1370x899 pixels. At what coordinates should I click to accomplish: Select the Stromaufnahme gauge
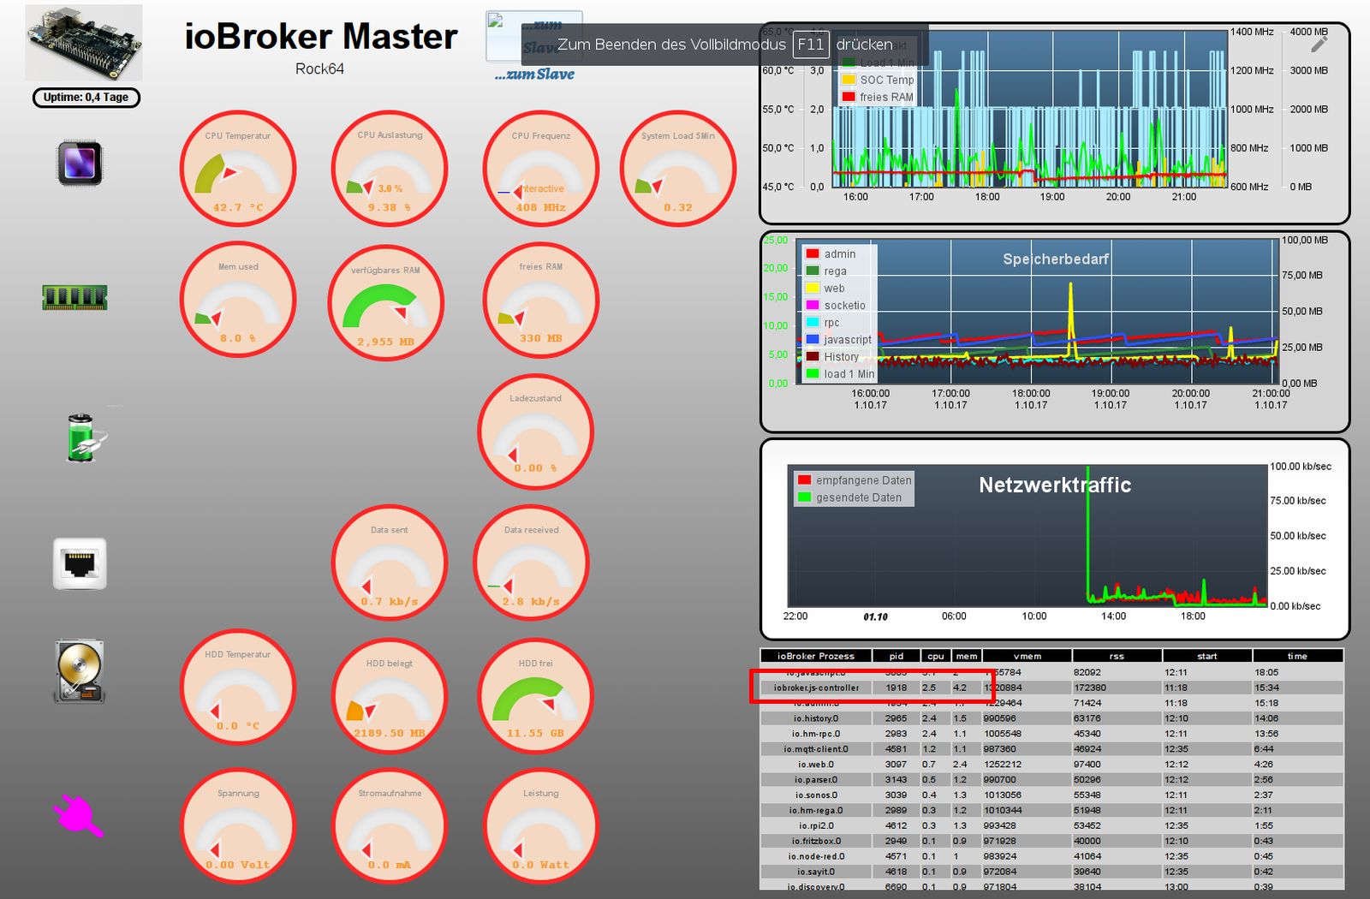tap(390, 826)
